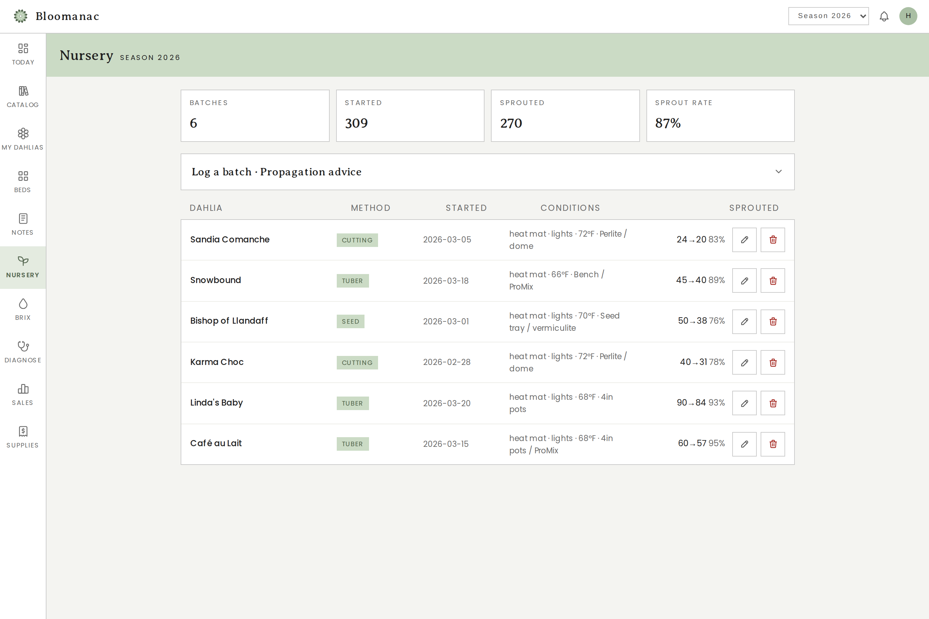This screenshot has height=619, width=929.
Task: Click Log a batch · Propagation advice heading
Action: click(276, 172)
